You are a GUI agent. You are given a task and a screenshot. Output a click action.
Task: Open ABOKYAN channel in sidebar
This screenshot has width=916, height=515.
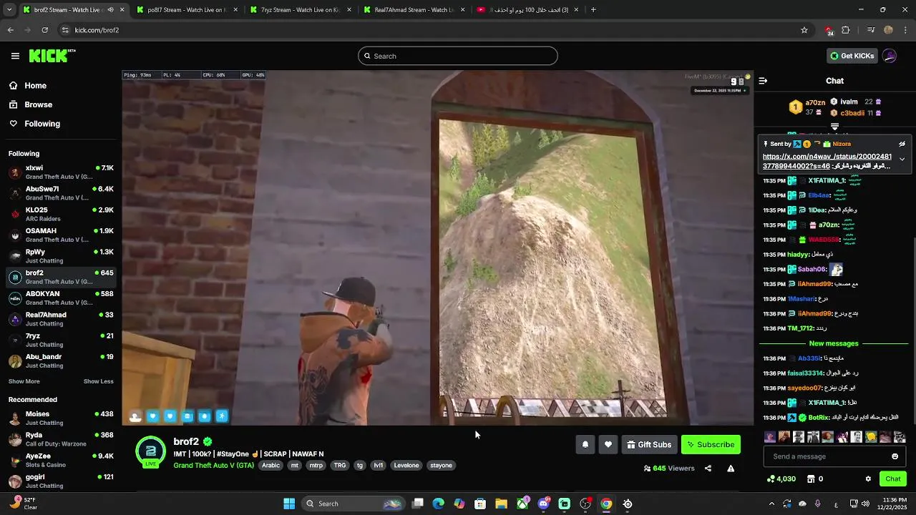61,298
